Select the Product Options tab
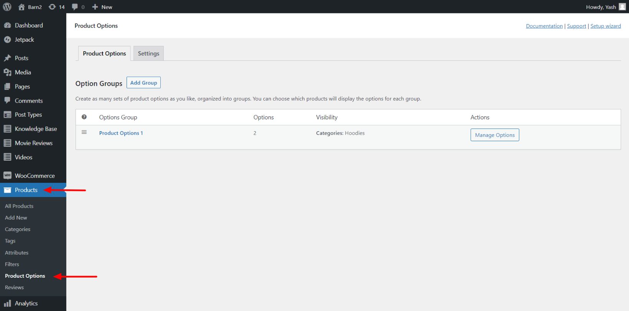 click(104, 54)
